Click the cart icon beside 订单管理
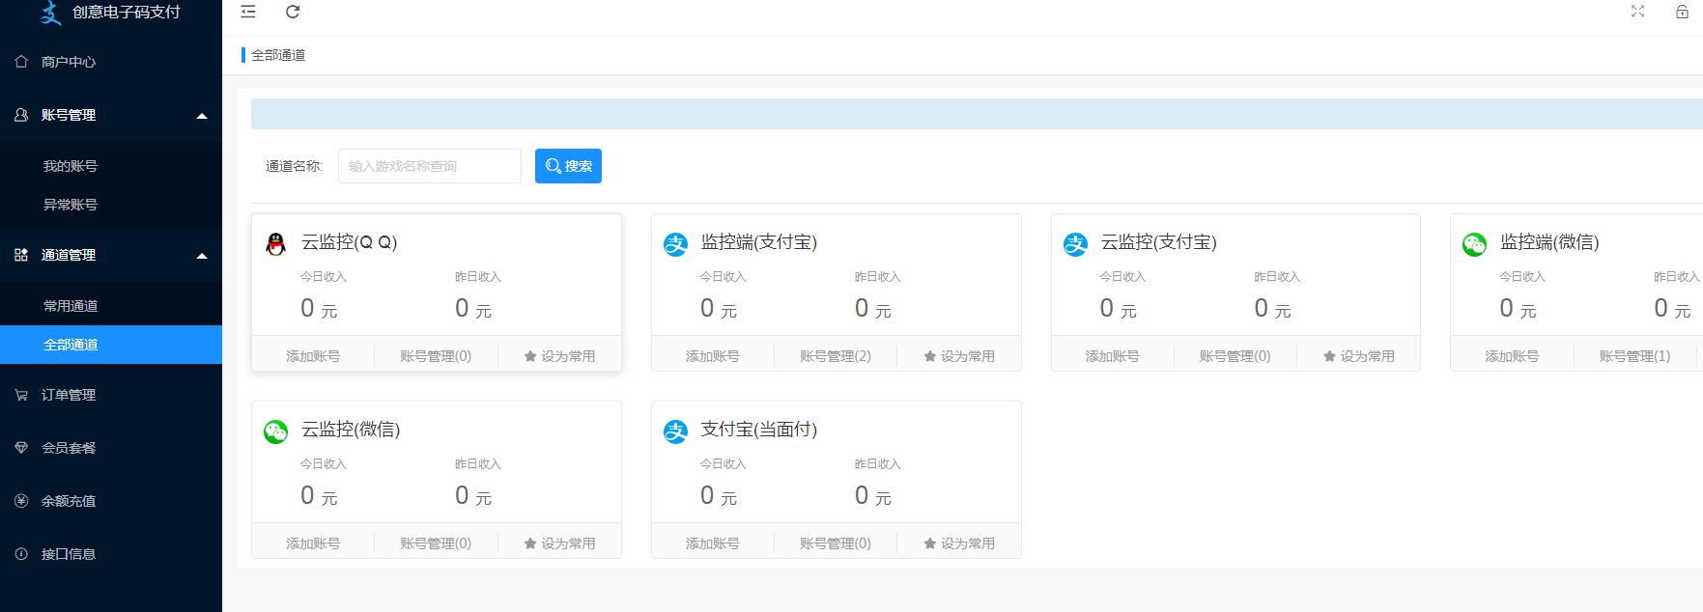This screenshot has height=612, width=1703. [21, 395]
